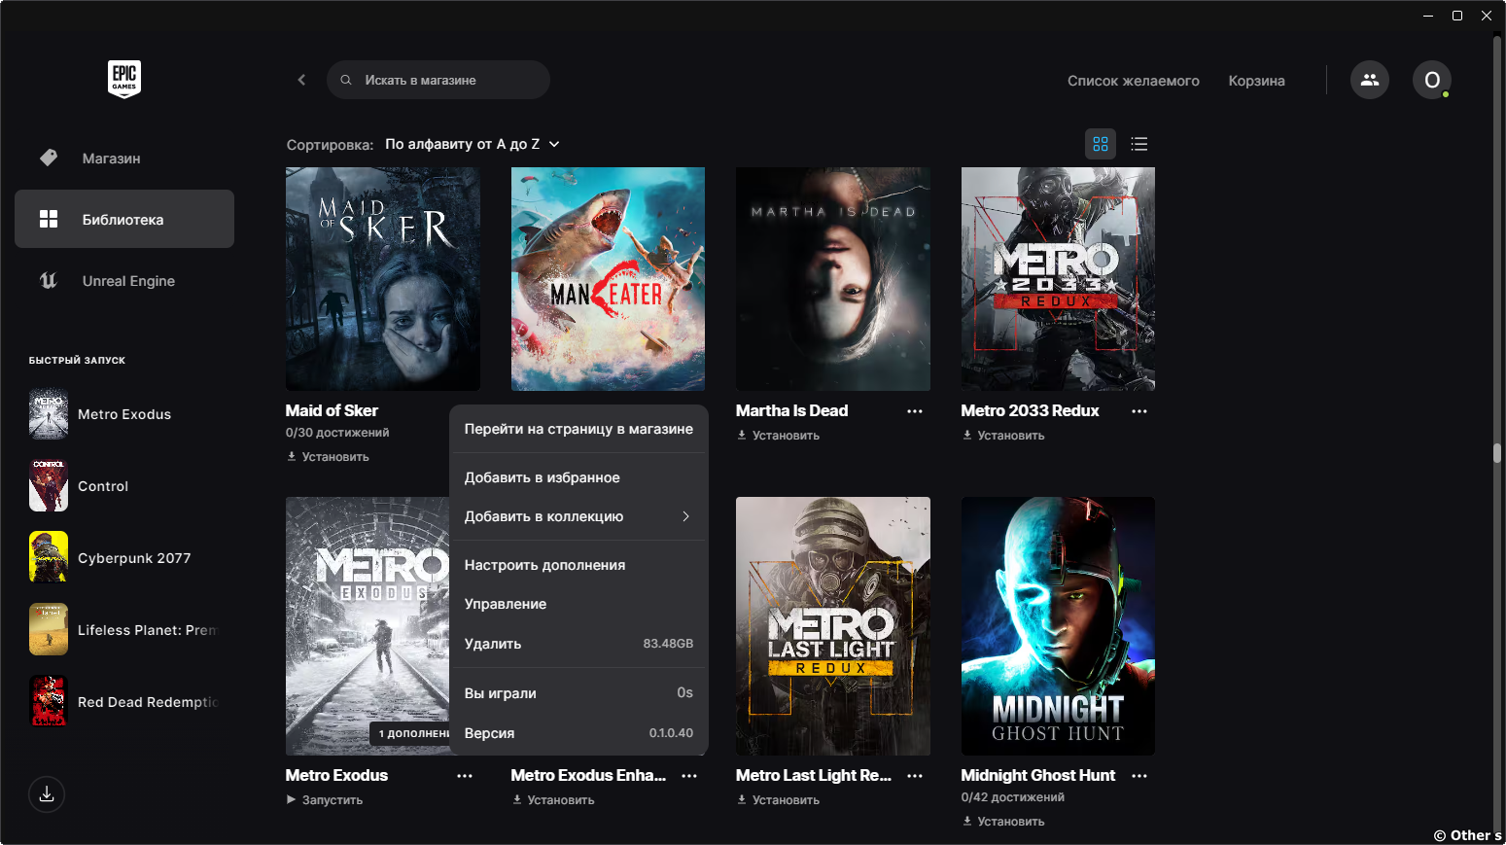Click the Версия 0.1.0.40 entry
Viewport: 1506px width, 845px height.
(578, 733)
